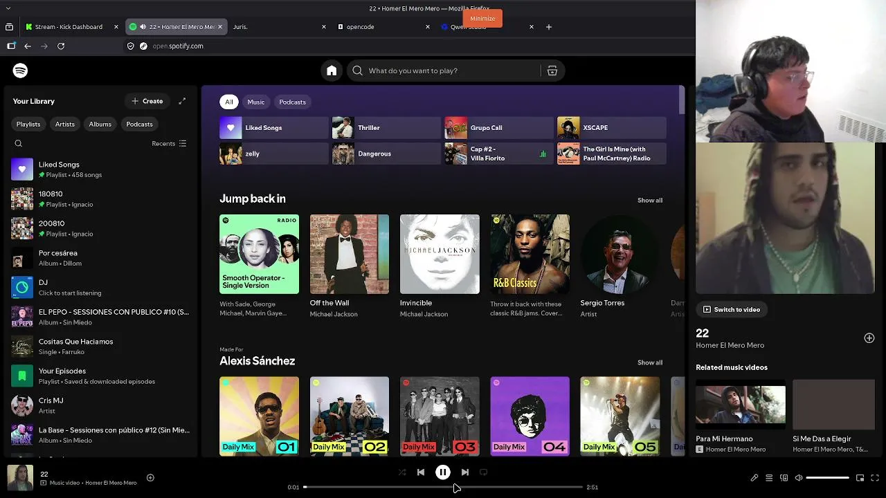Seek on the playback progress bar
Screen dimensions: 886x498
click(x=443, y=487)
